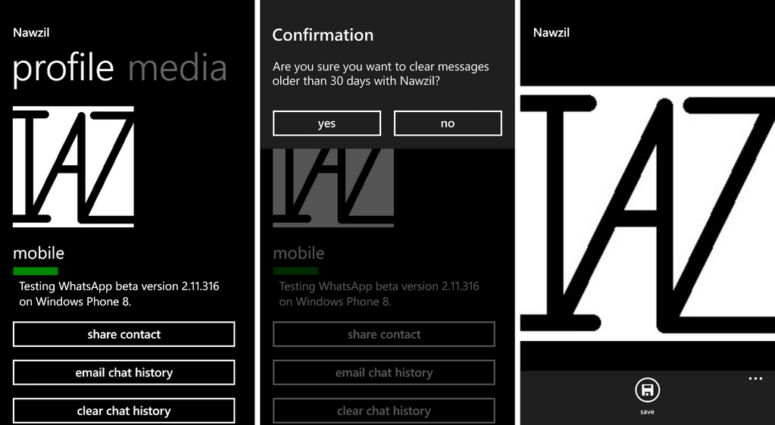Screen dimensions: 775x425
Task: Select the 'Testing WhatsApp beta version' status in left screen
Action: [x=119, y=293]
